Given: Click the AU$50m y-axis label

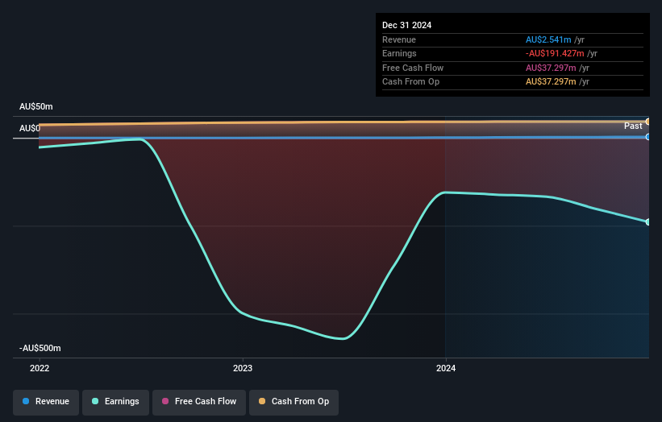Looking at the screenshot, I should click(36, 106).
